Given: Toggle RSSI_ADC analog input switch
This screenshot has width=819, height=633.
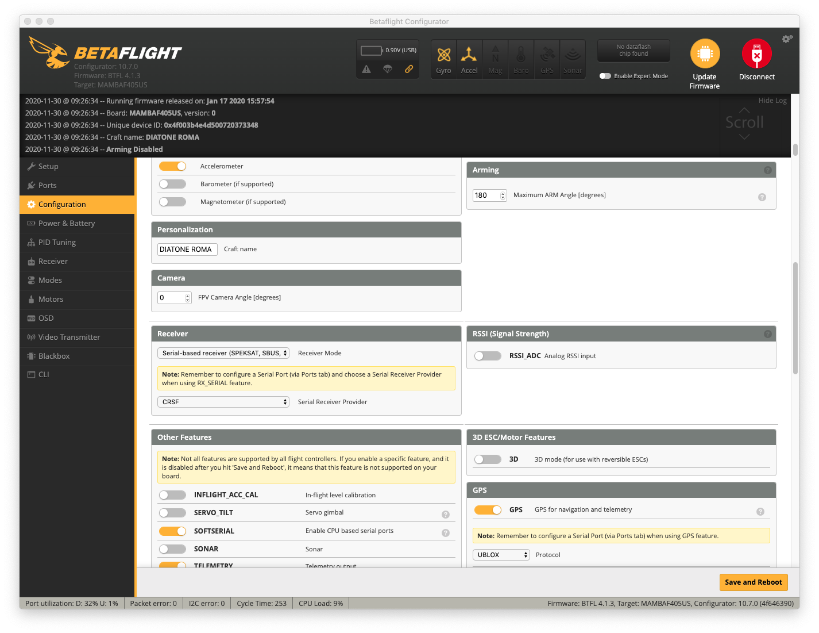Looking at the screenshot, I should coord(488,356).
